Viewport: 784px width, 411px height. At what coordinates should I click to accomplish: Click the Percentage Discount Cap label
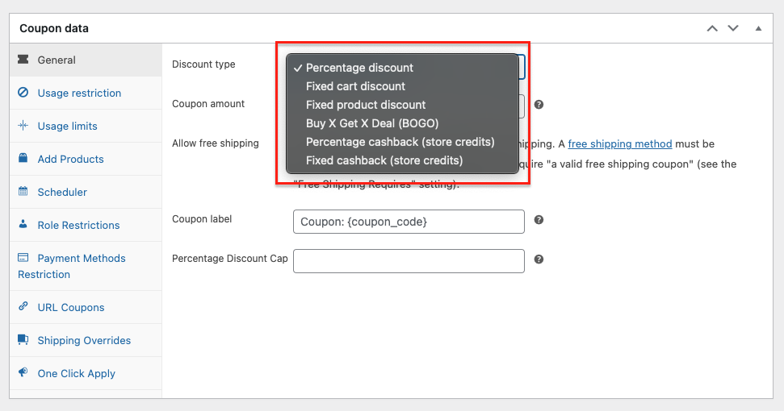point(230,259)
